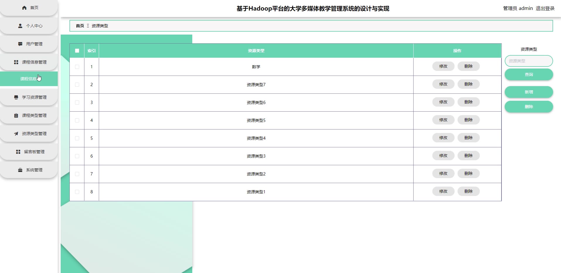Click the chat icon beside 用户管理
Screen dimensions: 561x273
click(20, 44)
